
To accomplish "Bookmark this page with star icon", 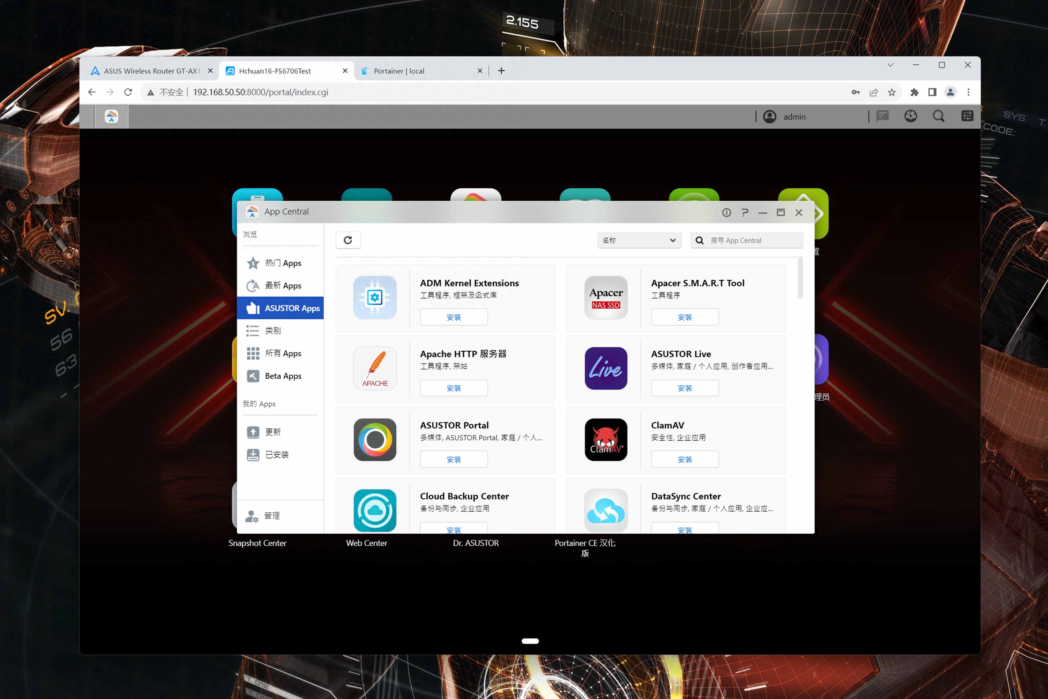I will pyautogui.click(x=892, y=92).
